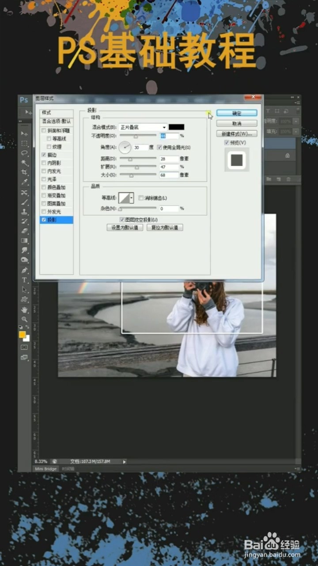The width and height of the screenshot is (318, 566).
Task: Select the Healing Brush tool
Action: (x=24, y=193)
